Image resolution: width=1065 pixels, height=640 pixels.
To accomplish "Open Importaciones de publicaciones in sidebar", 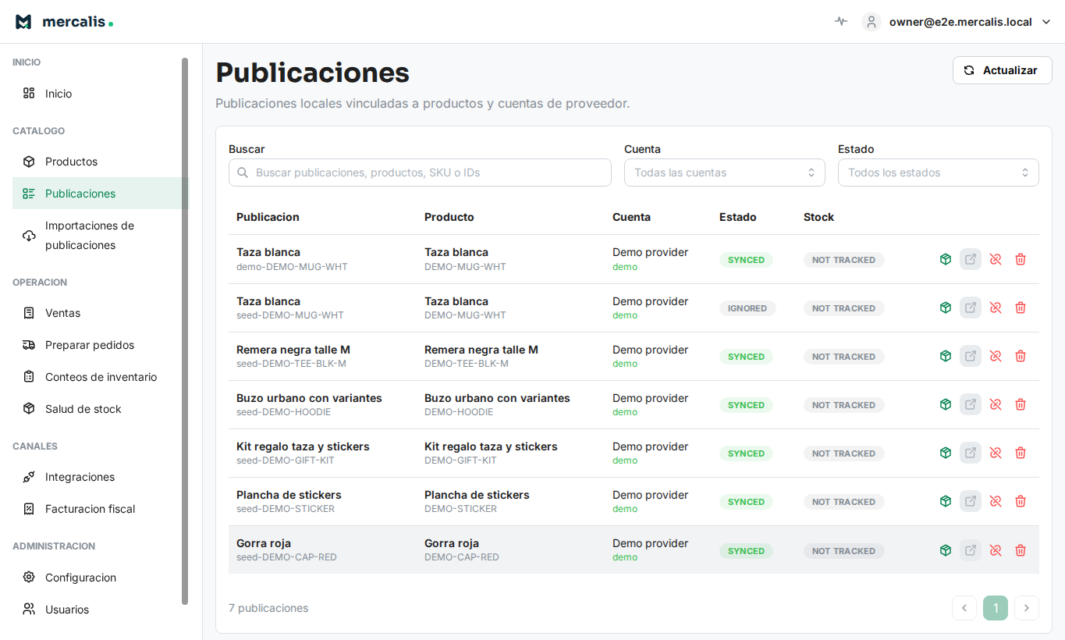I will pyautogui.click(x=100, y=235).
